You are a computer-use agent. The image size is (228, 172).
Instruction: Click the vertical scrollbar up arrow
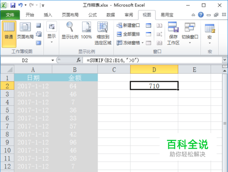coord(225,70)
